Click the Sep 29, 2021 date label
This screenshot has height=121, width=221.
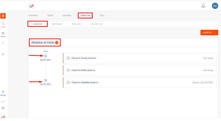(45, 60)
